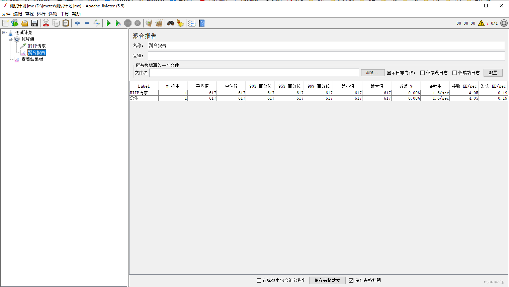The height and width of the screenshot is (287, 509).
Task: Open the Function helper list icon
Action: [192, 23]
